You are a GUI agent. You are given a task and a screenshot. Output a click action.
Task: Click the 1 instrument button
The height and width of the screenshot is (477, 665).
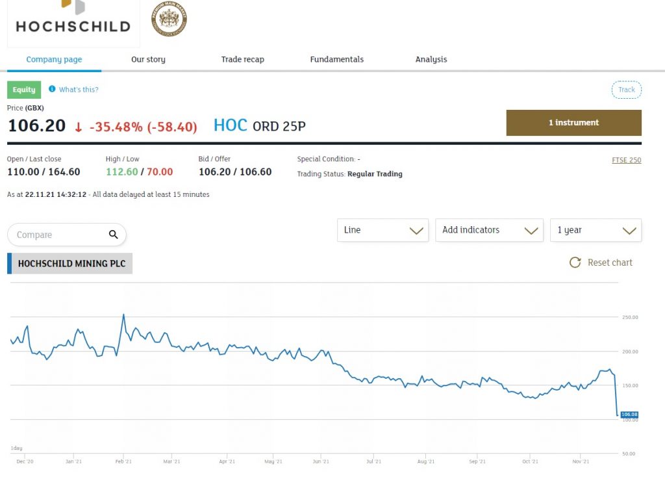(574, 123)
